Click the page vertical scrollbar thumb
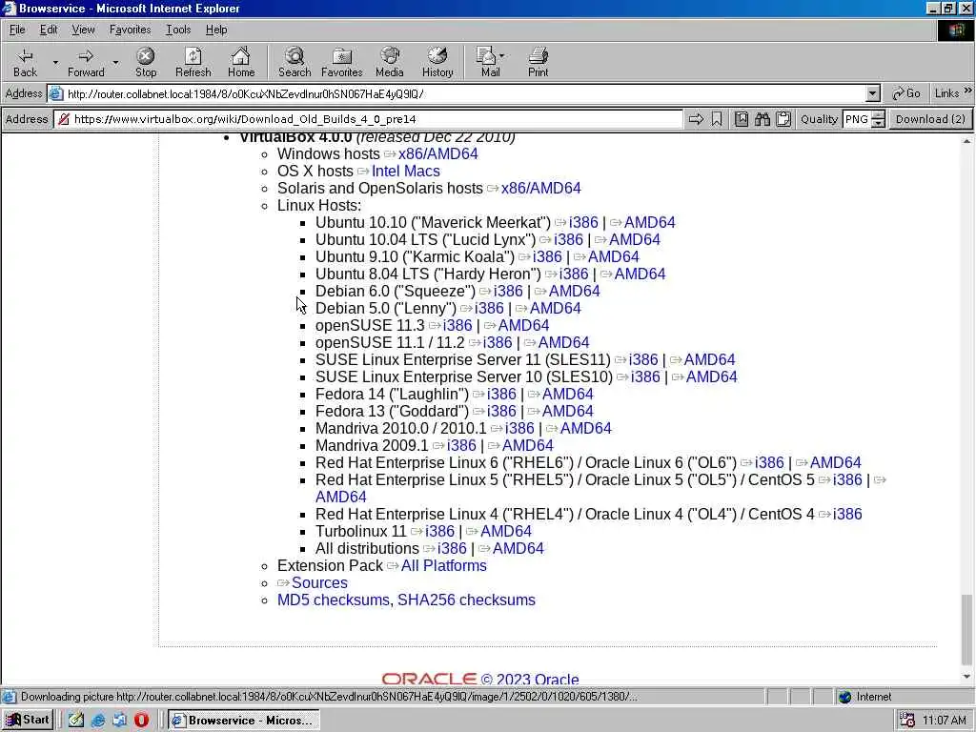This screenshot has width=976, height=732. click(x=966, y=629)
